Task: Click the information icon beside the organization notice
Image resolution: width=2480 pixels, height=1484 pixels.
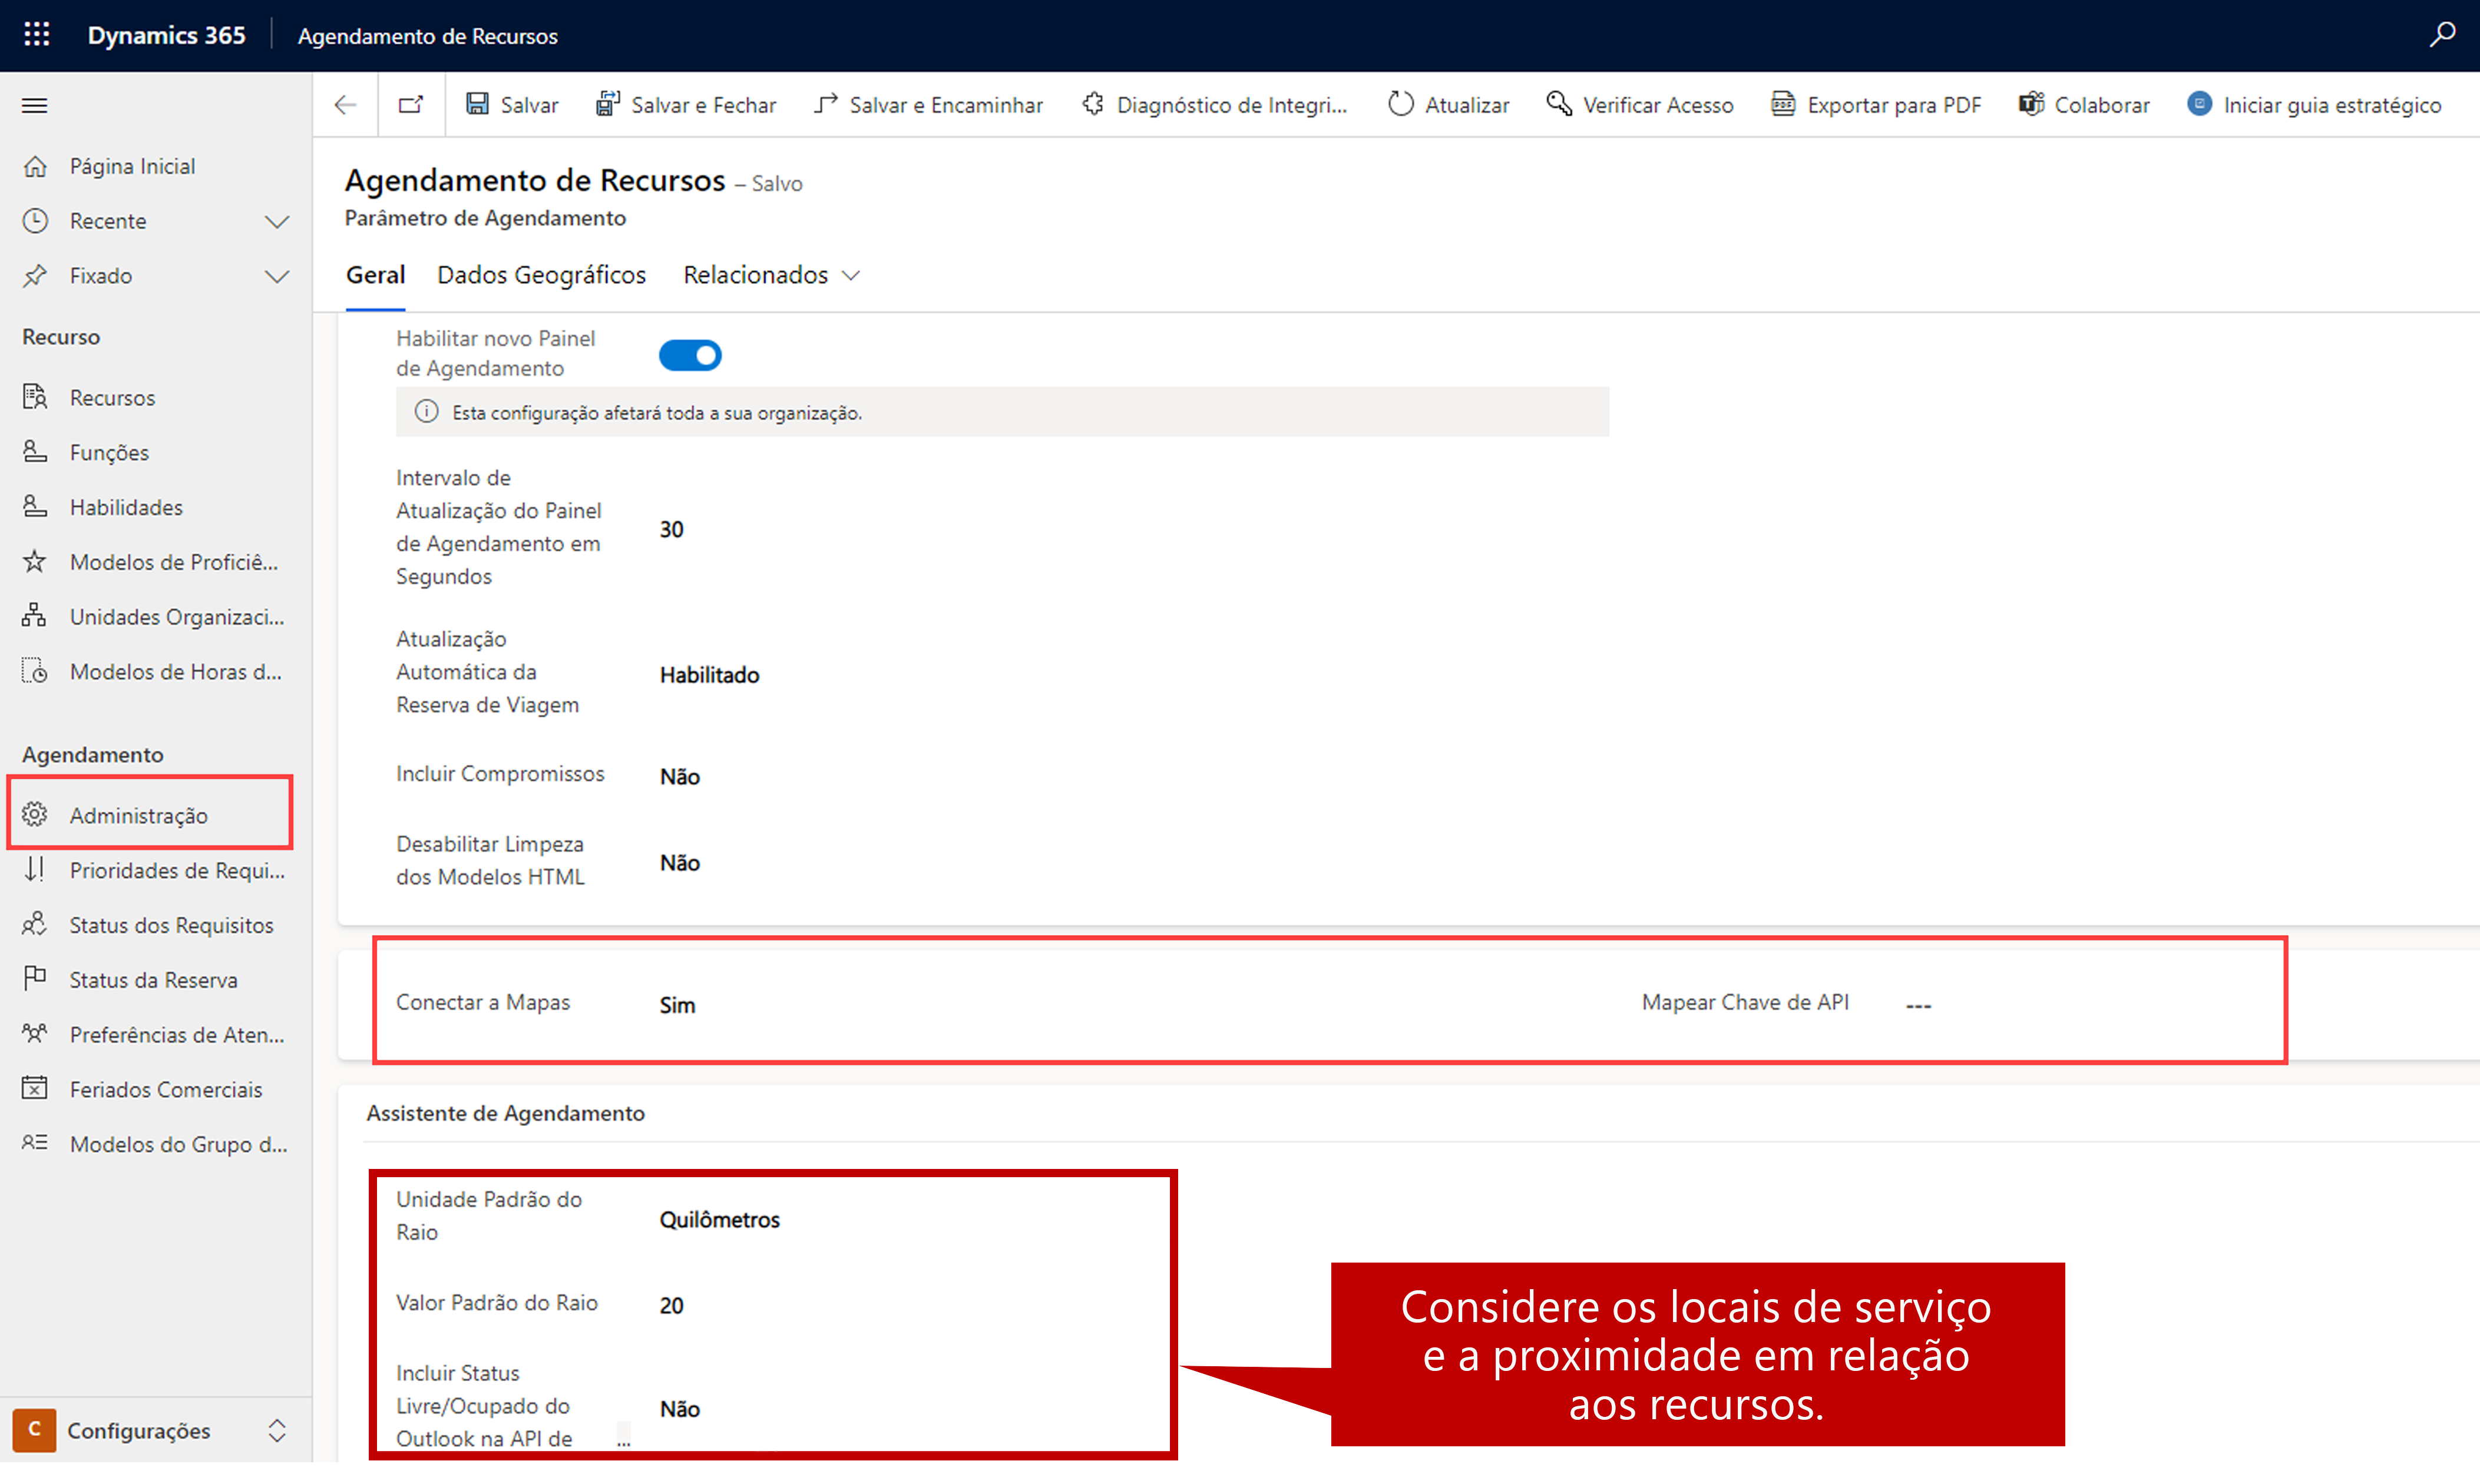Action: tap(426, 412)
